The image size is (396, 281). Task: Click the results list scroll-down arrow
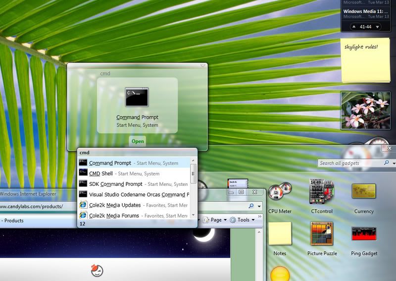pyautogui.click(x=193, y=215)
